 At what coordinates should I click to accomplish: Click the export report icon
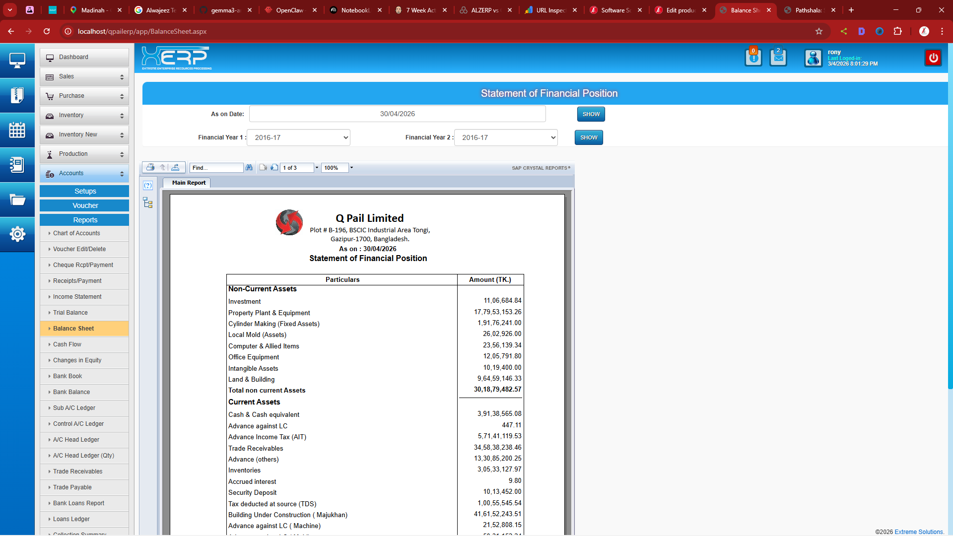175,168
